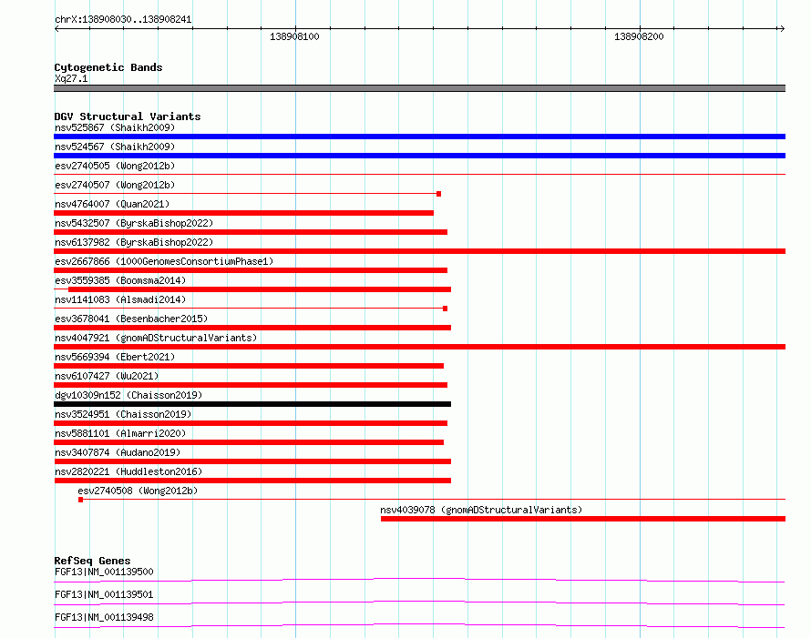811x638 pixels.
Task: Click the 138908100 ruler position label
Action: click(x=294, y=36)
